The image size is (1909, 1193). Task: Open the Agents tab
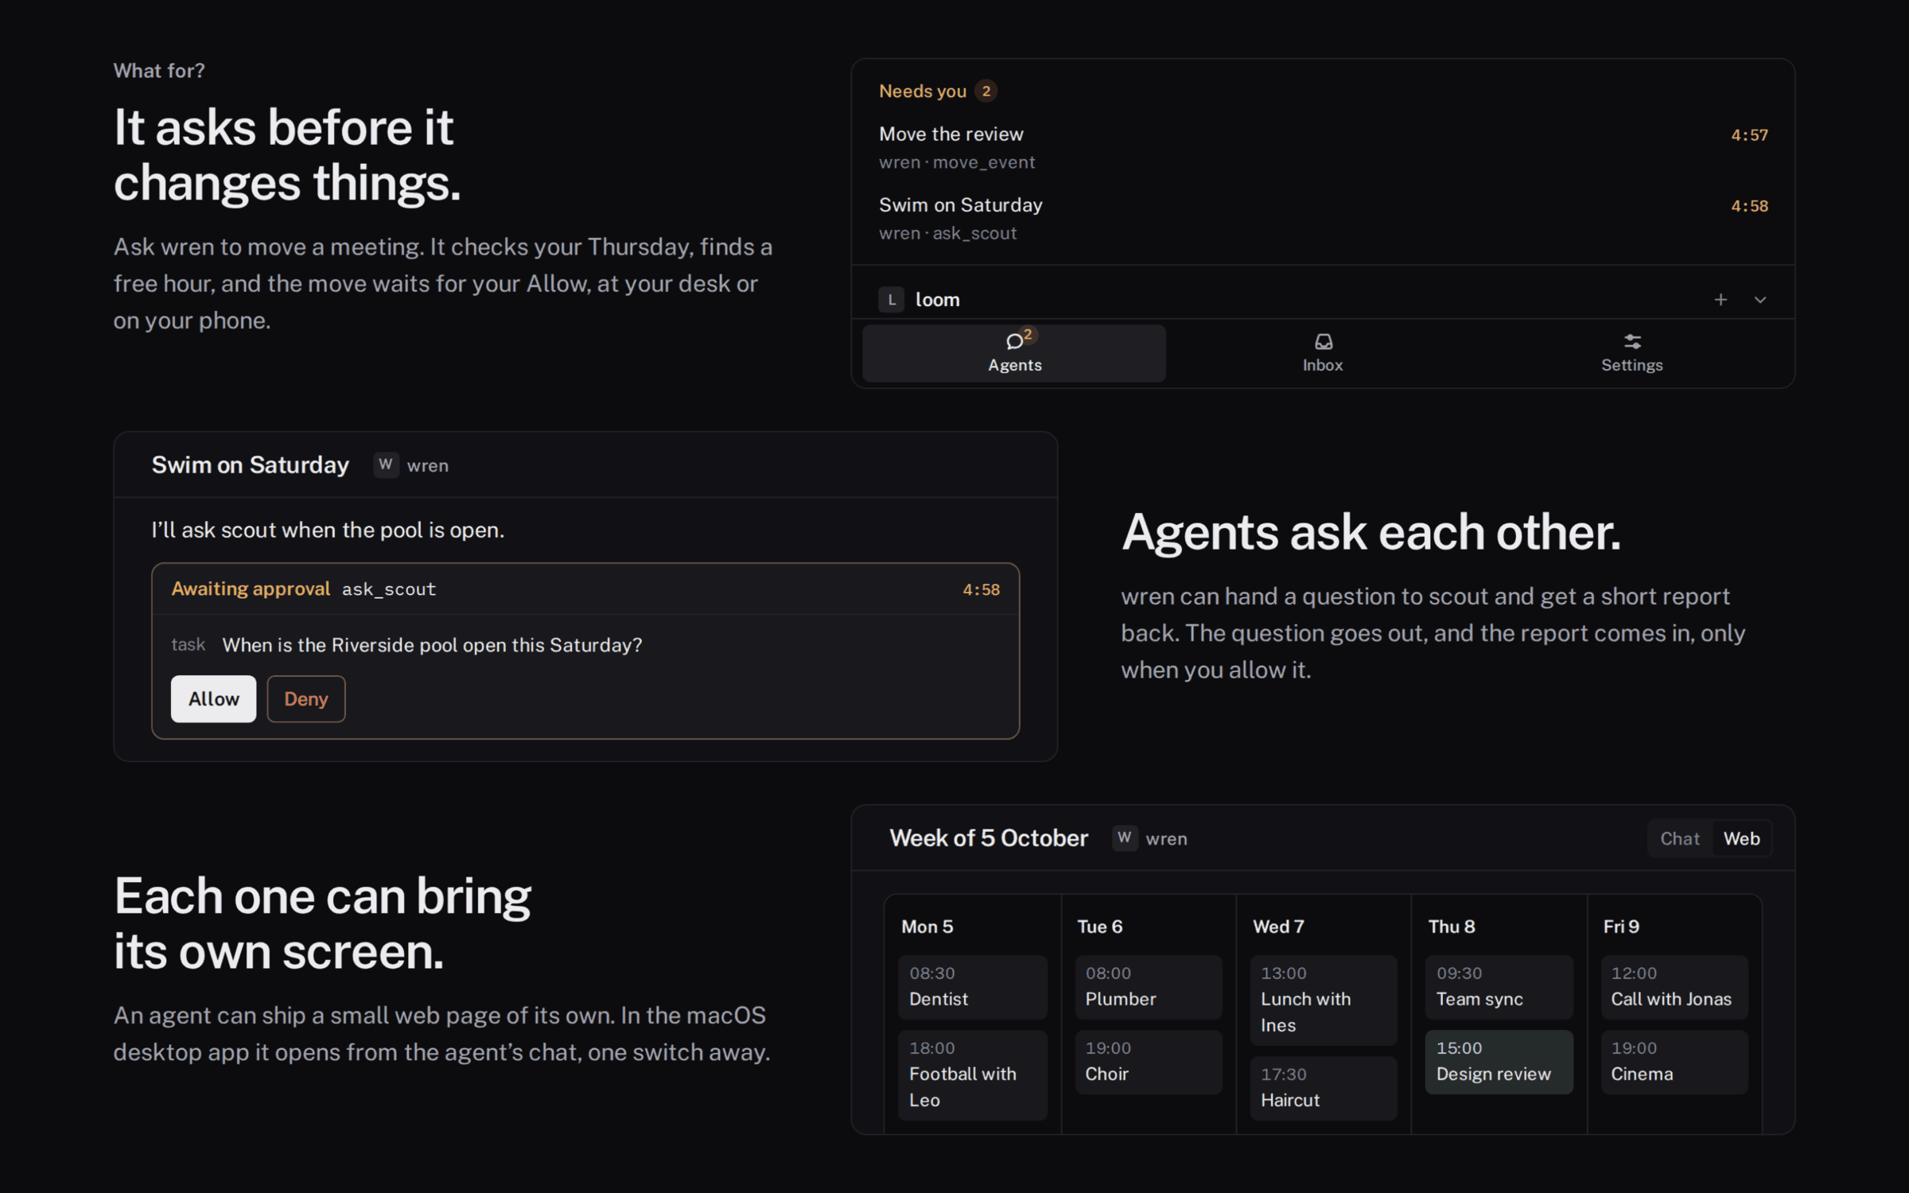pyautogui.click(x=1014, y=353)
